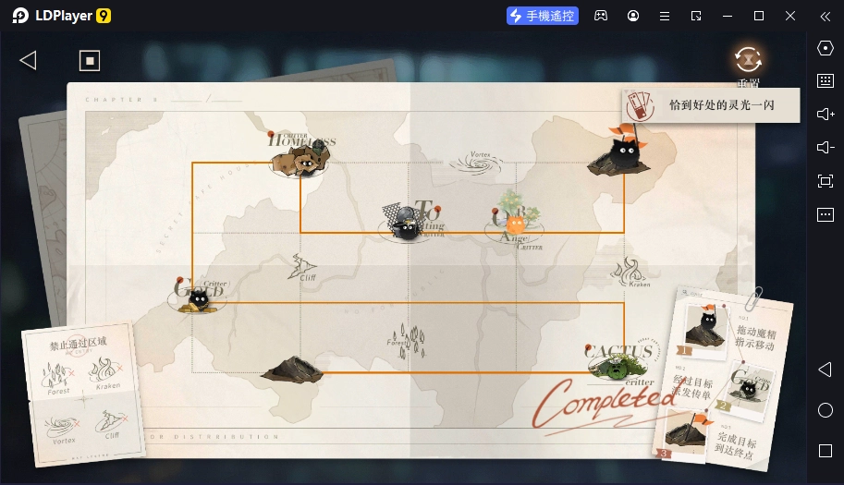Click the 恰到好处的灵光一闪 hint banner
This screenshot has width=844, height=485.
click(x=710, y=105)
